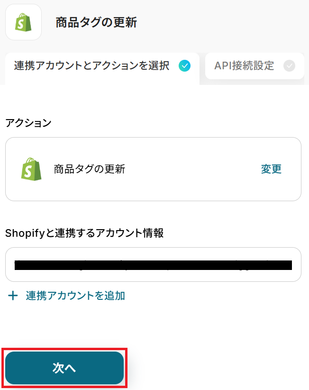
Task: Click empty space inside the action card
Action: tap(190, 187)
